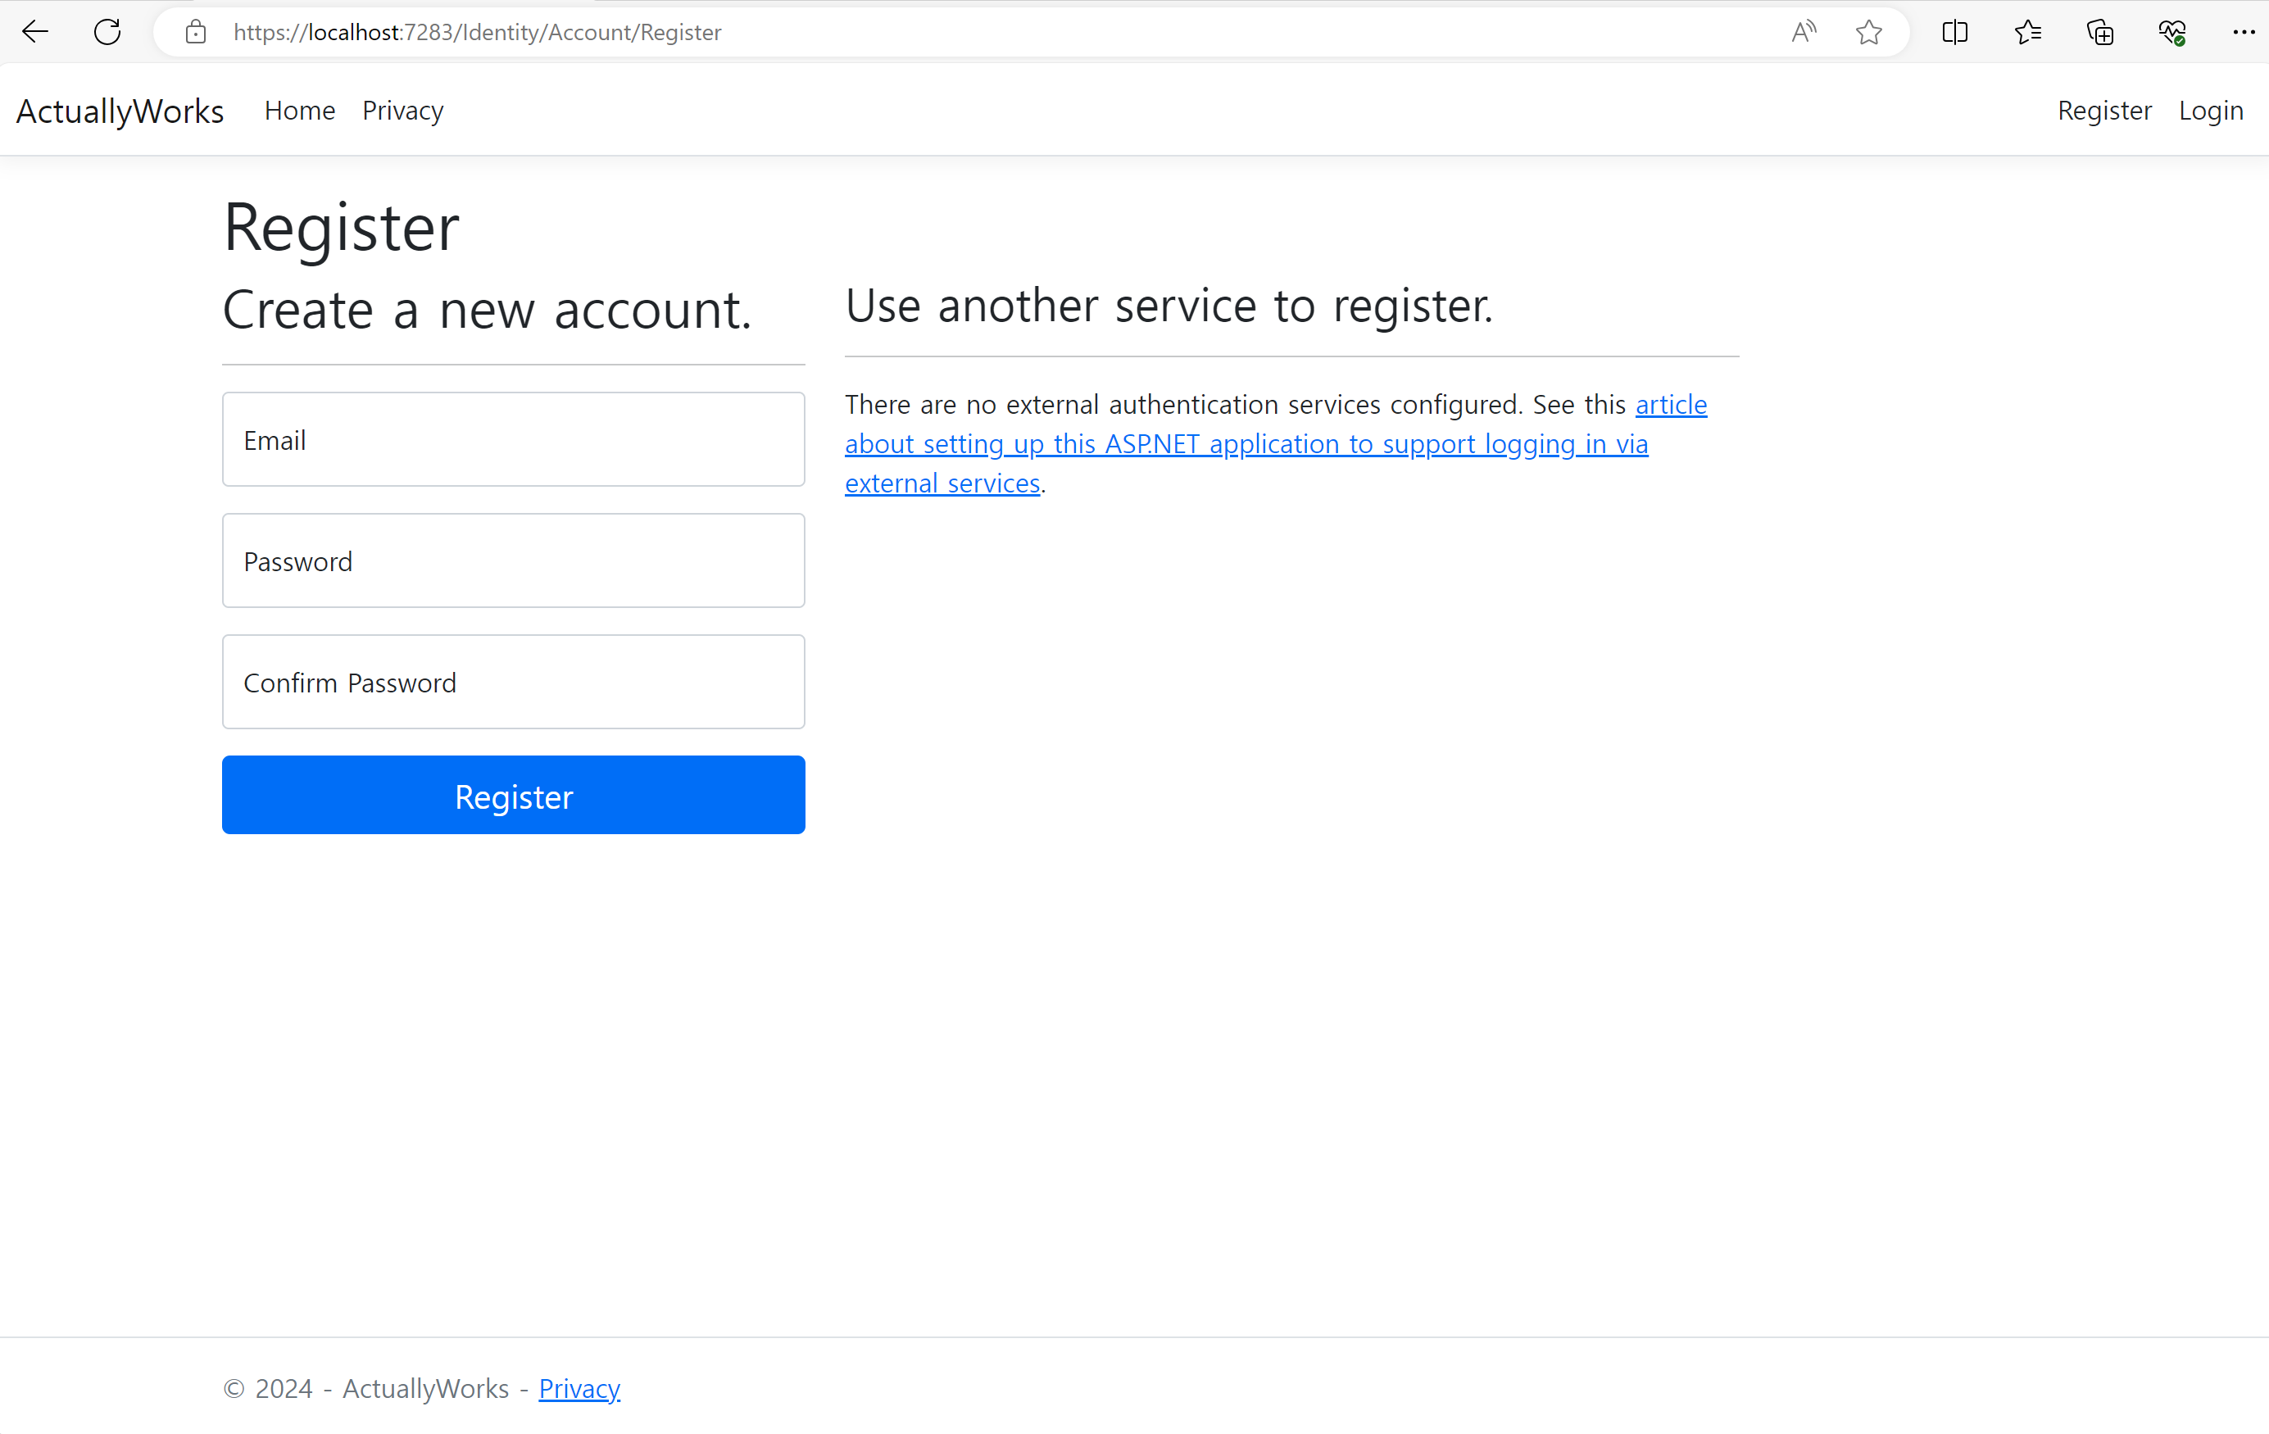Open external services article link
The height and width of the screenshot is (1434, 2269).
tap(1246, 444)
